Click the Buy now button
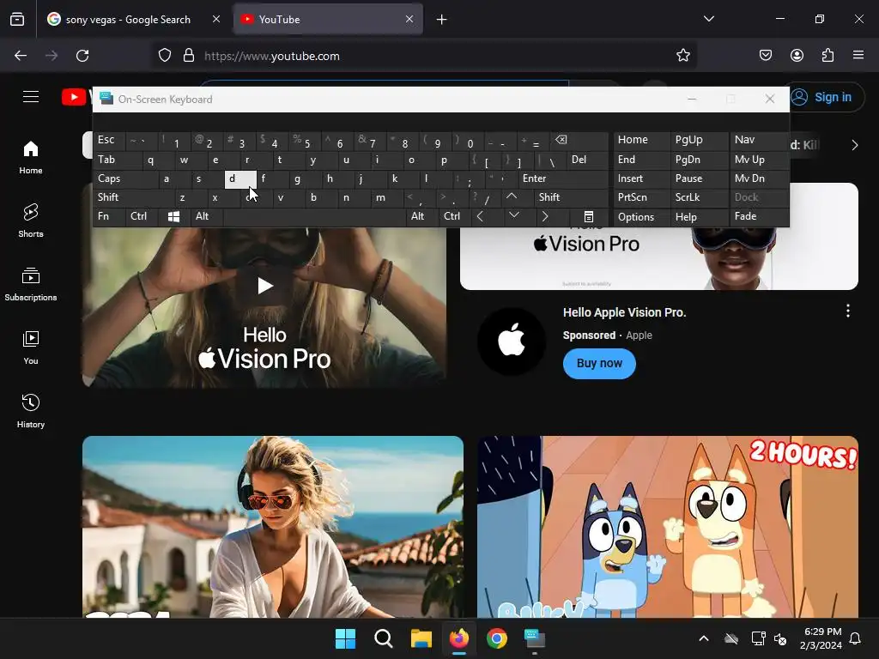 coord(599,364)
